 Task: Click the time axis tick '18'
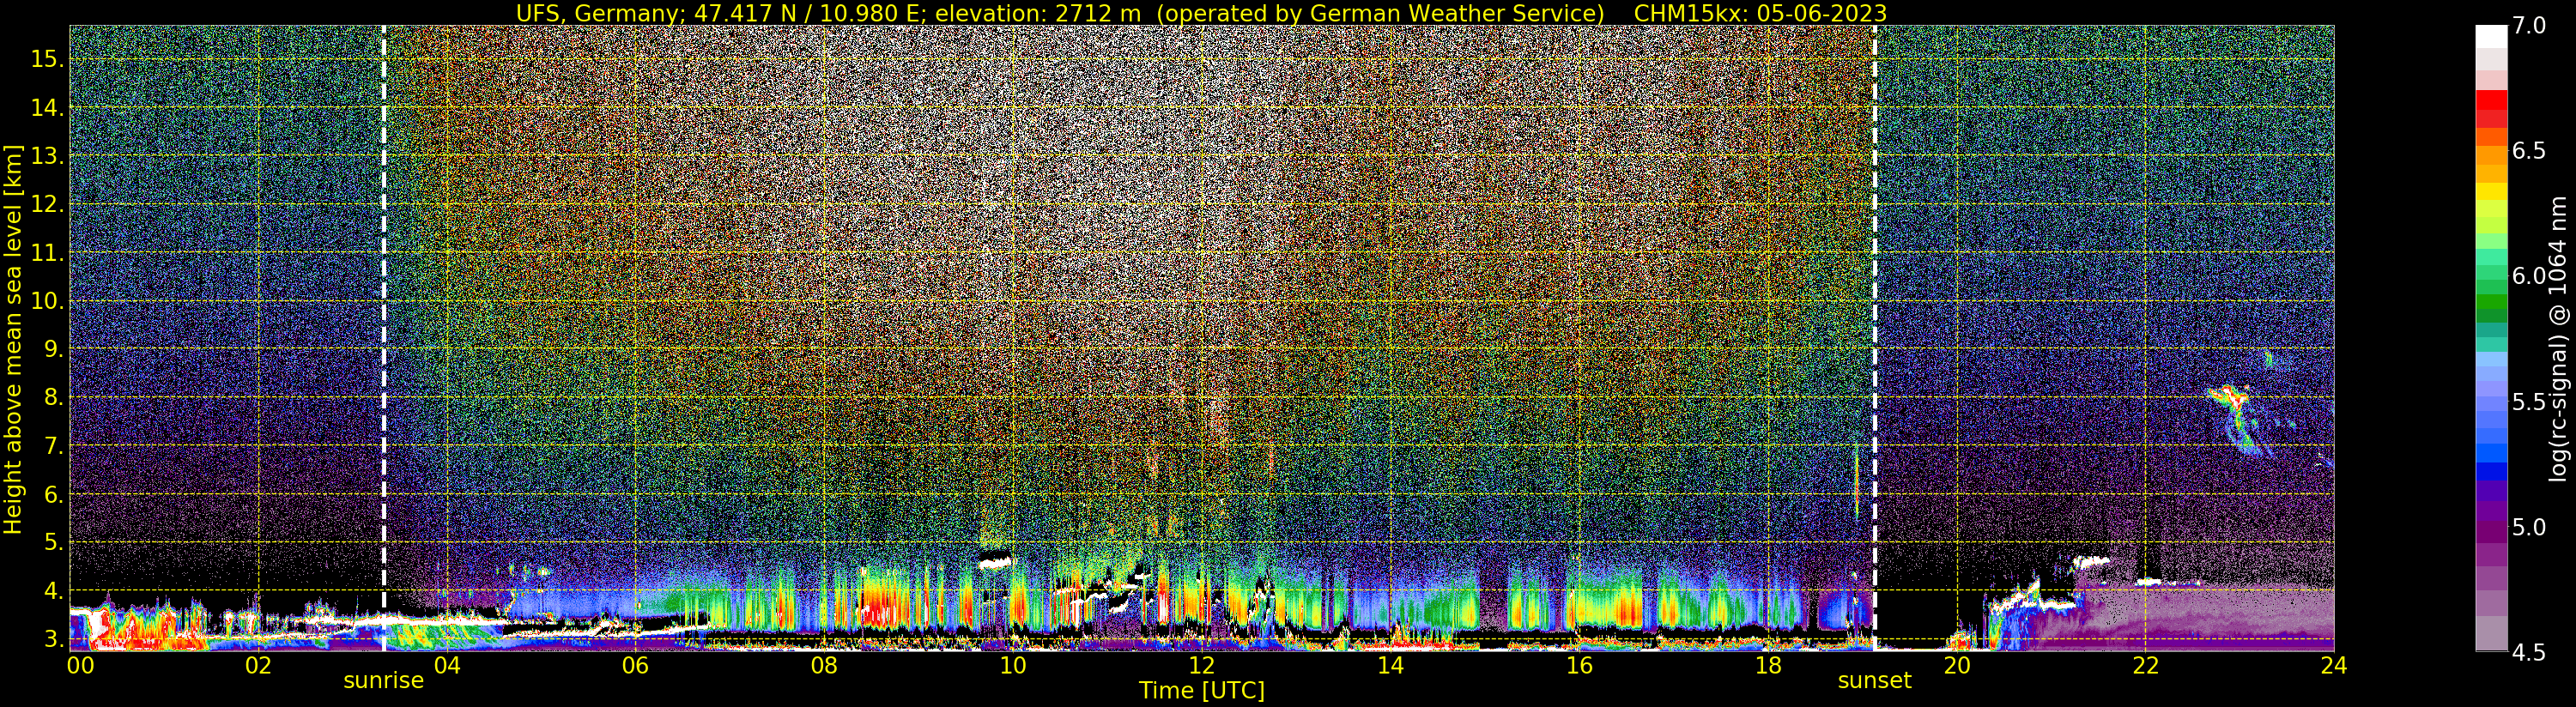[x=1768, y=664]
